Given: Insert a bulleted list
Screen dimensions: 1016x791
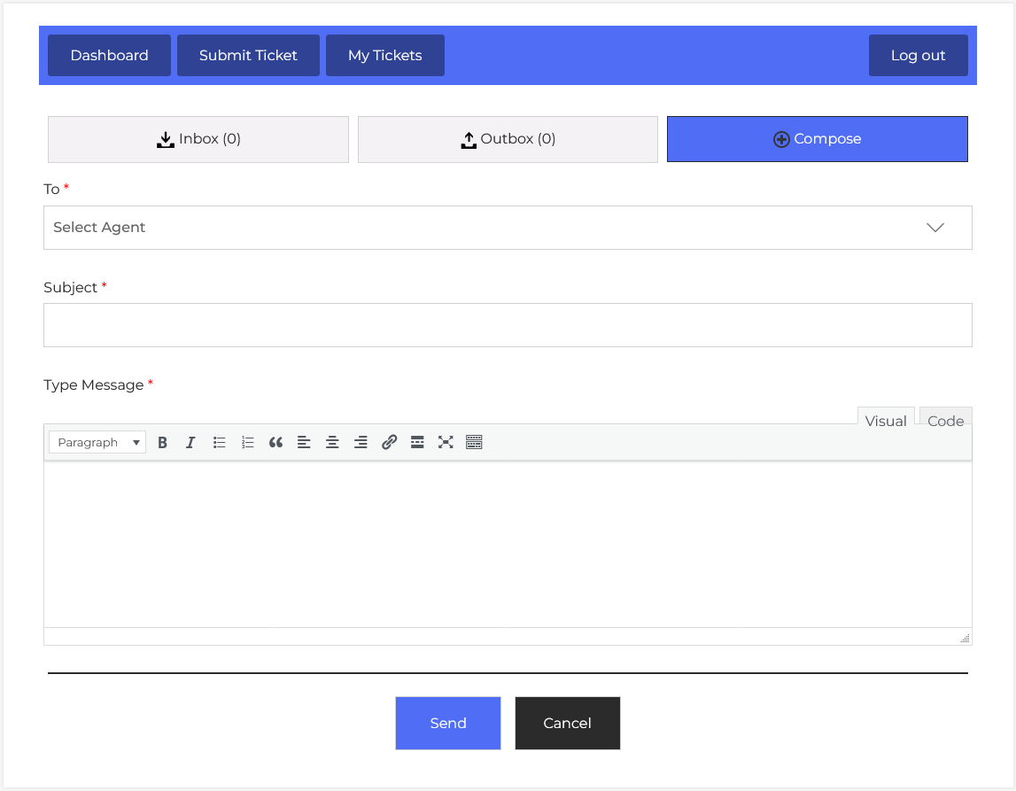Looking at the screenshot, I should coord(219,443).
